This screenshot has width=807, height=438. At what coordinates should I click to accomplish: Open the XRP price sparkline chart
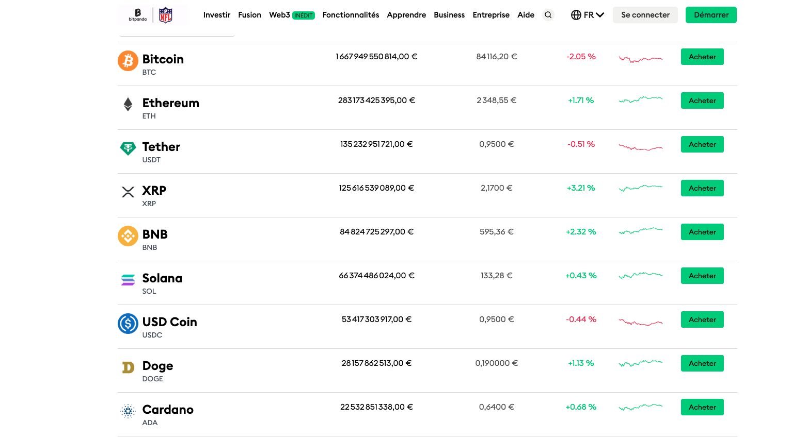point(641,188)
